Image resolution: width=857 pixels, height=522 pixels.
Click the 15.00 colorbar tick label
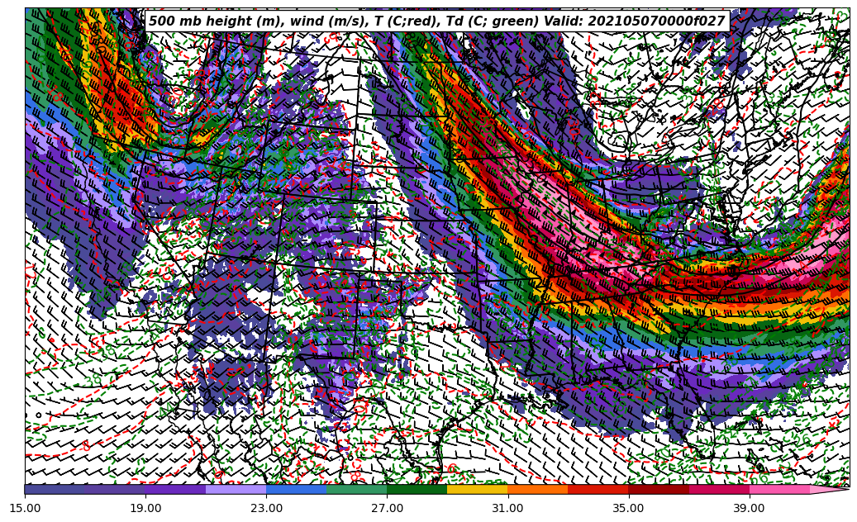[25, 508]
